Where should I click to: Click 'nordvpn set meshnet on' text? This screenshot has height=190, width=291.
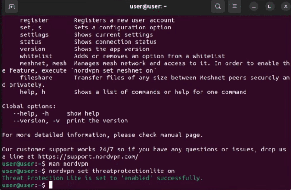click(x=113, y=70)
